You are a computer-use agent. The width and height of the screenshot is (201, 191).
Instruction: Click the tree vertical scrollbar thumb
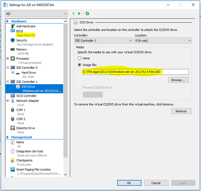tap(65, 91)
